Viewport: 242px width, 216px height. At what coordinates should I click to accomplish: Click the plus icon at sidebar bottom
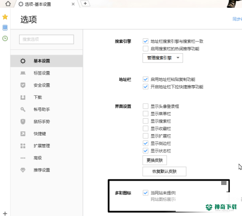coord(5,214)
